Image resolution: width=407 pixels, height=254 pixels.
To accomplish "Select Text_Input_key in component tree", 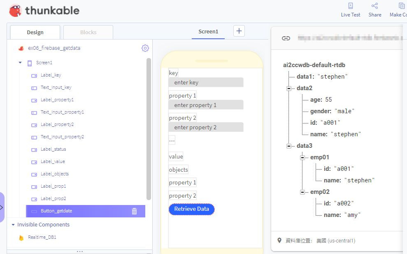I will point(56,88).
